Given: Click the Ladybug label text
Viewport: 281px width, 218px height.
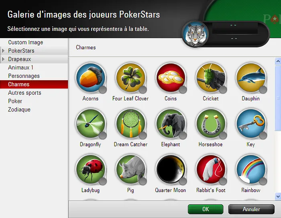Looking at the screenshot, I should (90, 190).
